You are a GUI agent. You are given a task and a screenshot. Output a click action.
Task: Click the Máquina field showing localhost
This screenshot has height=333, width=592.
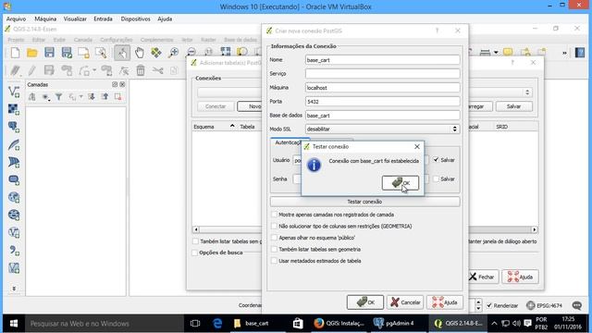(382, 88)
